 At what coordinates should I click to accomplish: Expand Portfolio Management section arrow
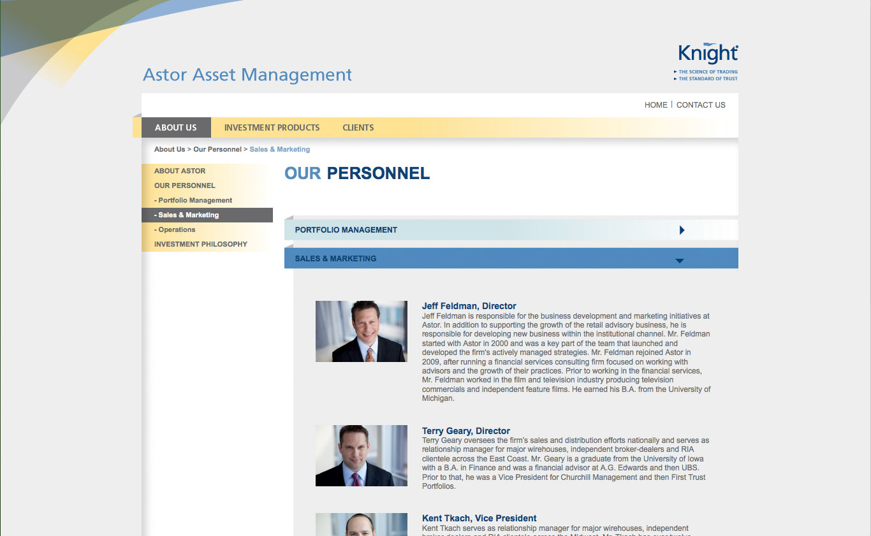682,230
